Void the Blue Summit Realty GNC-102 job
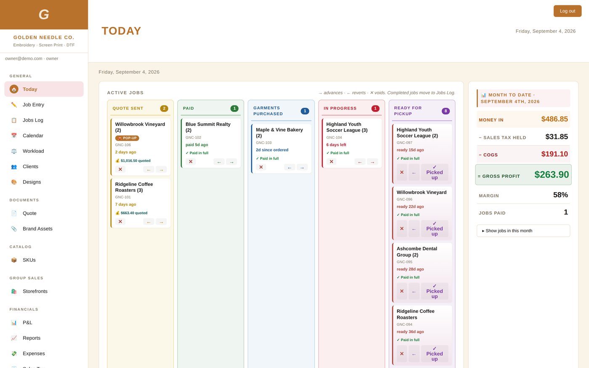Screen dimensions: 589x368 pyautogui.click(x=191, y=162)
